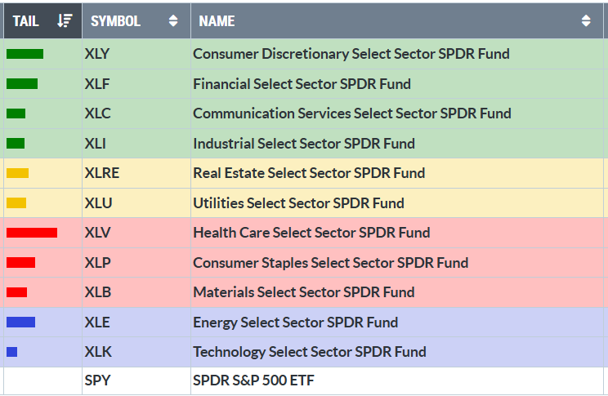Click Utilities Select Sector SPDR Fund

[x=298, y=203]
